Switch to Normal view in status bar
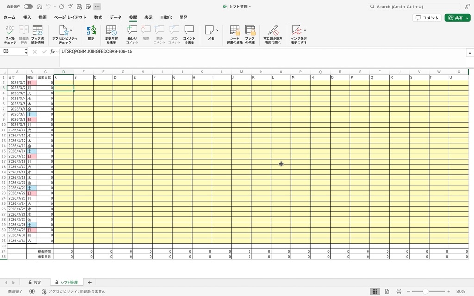474x296 pixels. [375, 291]
